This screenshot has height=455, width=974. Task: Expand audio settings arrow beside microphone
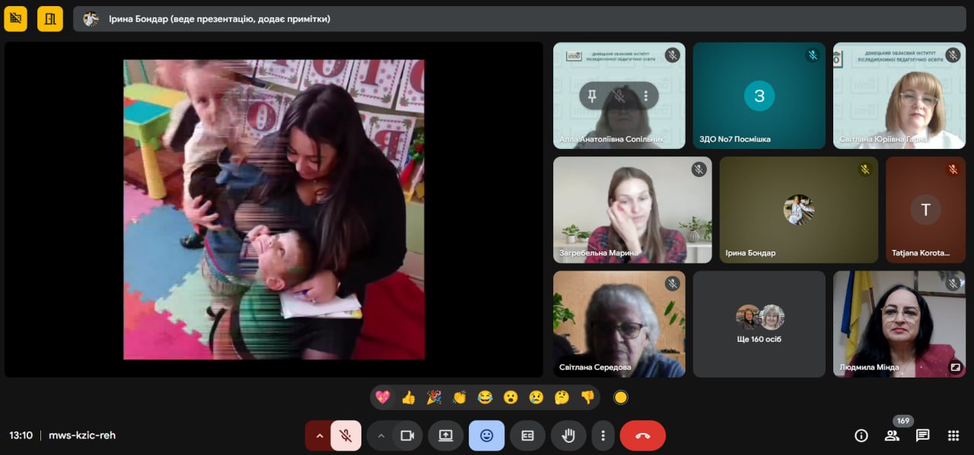(x=320, y=435)
